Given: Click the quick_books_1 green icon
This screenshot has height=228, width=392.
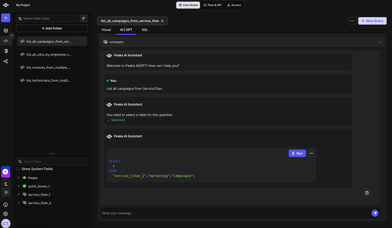Looking at the screenshot, I should pyautogui.click(x=24, y=186).
